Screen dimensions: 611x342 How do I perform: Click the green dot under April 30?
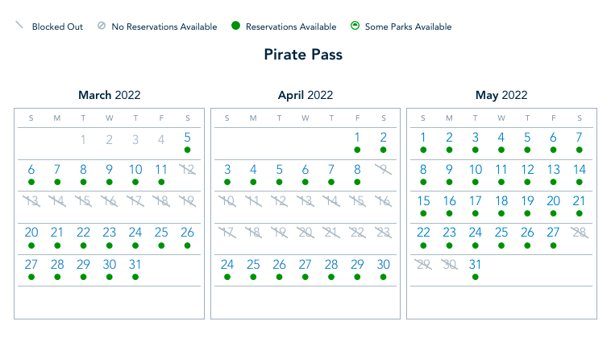(383, 277)
